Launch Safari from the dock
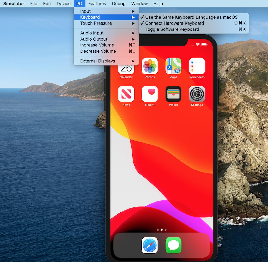This screenshot has width=268, height=262. (x=150, y=245)
